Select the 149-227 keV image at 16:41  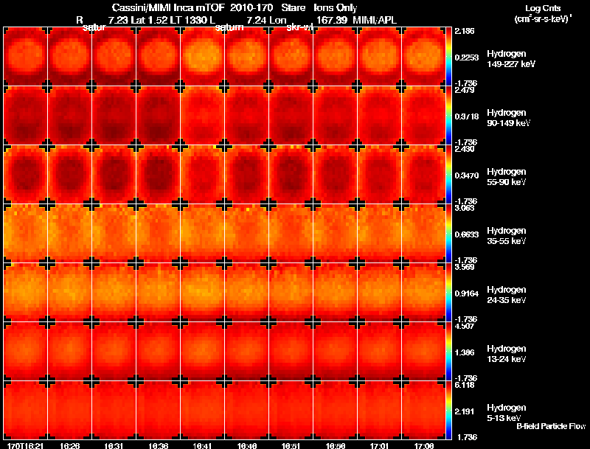coord(202,57)
